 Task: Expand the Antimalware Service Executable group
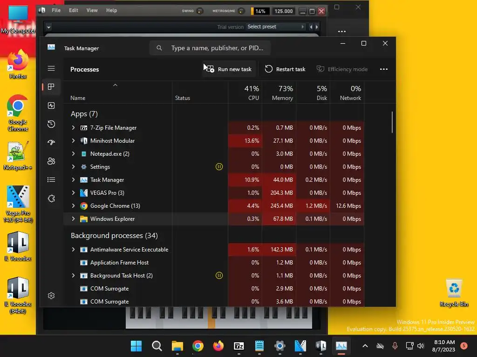[73, 250]
